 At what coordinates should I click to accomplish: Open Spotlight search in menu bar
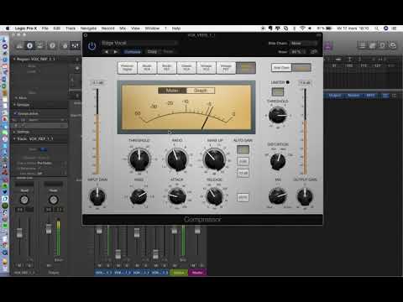(377, 29)
